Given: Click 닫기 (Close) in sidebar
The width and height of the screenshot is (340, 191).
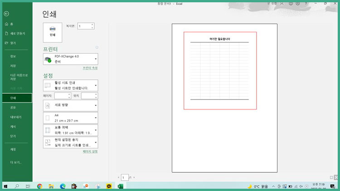Looking at the screenshot, I should (17, 136).
